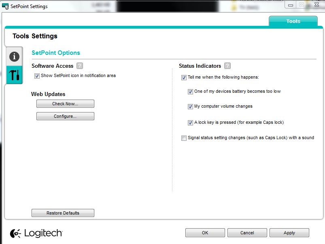
Task: Click the Web Updates label
Action: tap(48, 94)
